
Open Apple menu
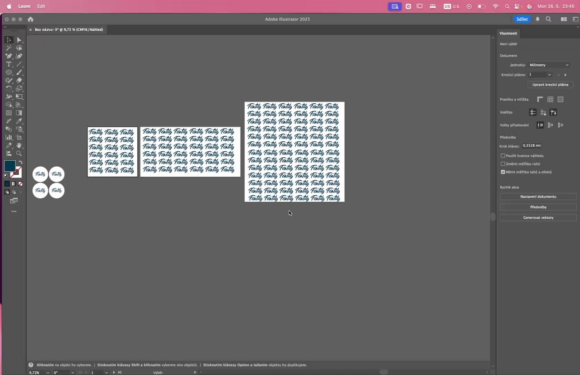tap(9, 6)
